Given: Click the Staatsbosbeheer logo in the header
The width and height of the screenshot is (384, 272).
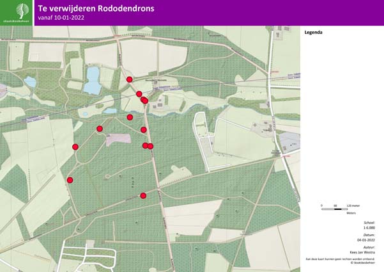Looking at the screenshot, I should click(x=22, y=12).
